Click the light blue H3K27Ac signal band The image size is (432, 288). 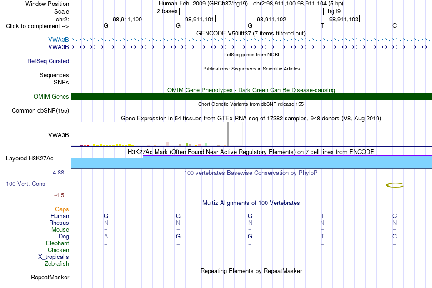click(x=251, y=163)
